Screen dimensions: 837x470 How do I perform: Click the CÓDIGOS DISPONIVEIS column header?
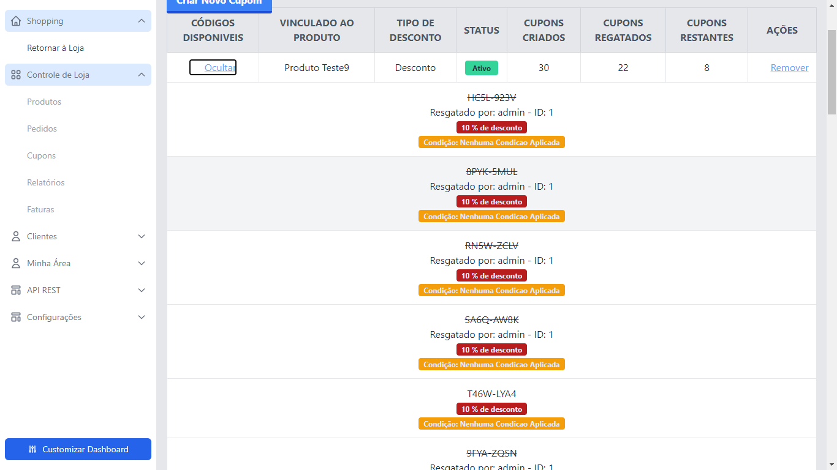[x=213, y=30]
